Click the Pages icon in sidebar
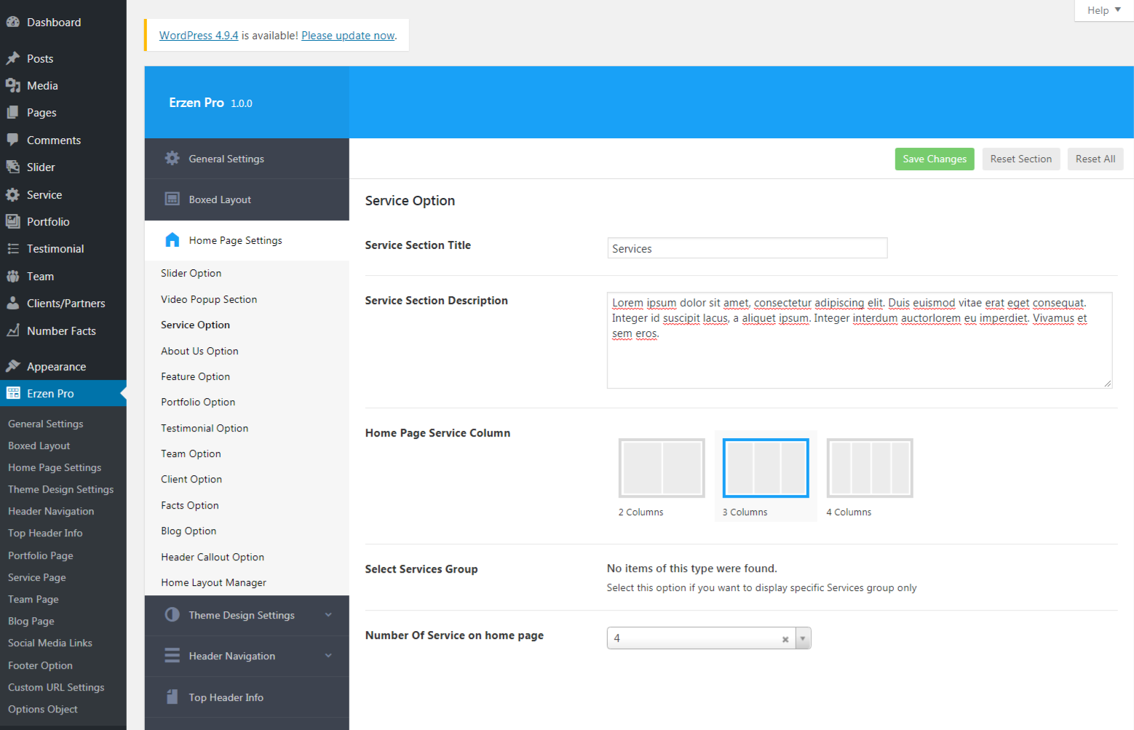The image size is (1134, 730). pyautogui.click(x=12, y=112)
